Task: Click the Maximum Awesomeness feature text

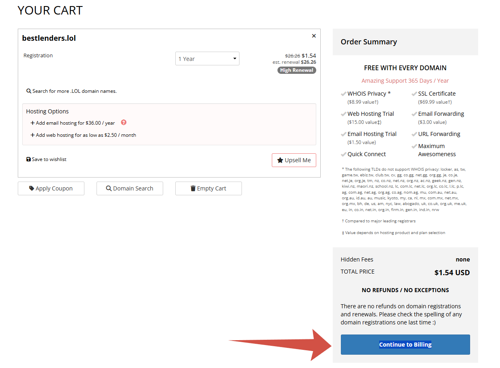Action: [437, 150]
